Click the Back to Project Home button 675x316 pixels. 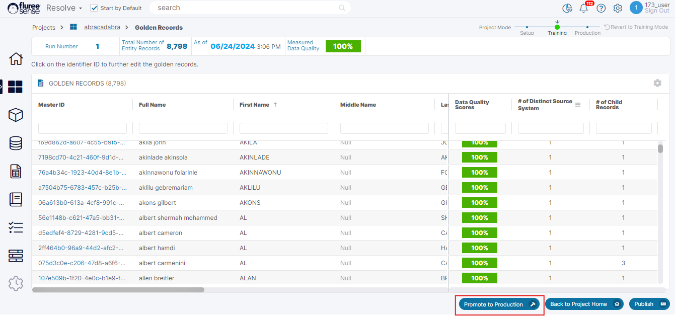tap(584, 304)
